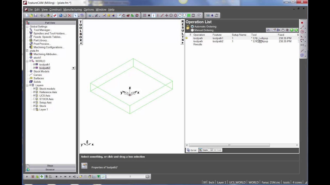Collapse the Global Settings tree node
This screenshot has height=185, width=330.
coord(27,26)
